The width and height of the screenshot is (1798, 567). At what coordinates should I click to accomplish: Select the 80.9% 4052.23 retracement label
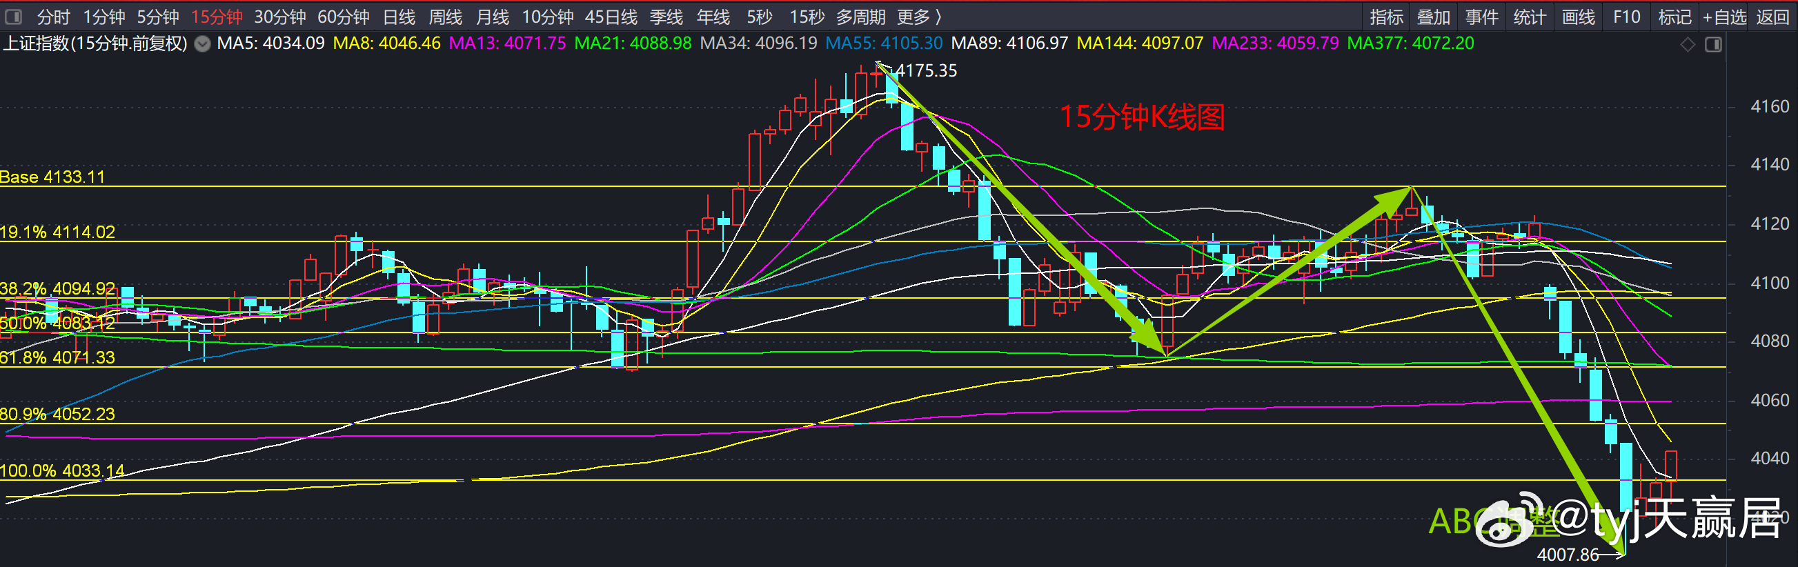(x=57, y=415)
